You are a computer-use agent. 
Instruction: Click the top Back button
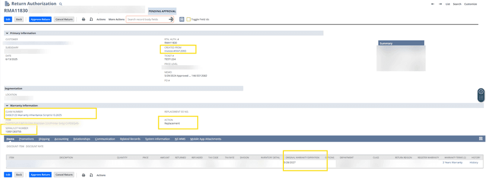click(x=19, y=19)
